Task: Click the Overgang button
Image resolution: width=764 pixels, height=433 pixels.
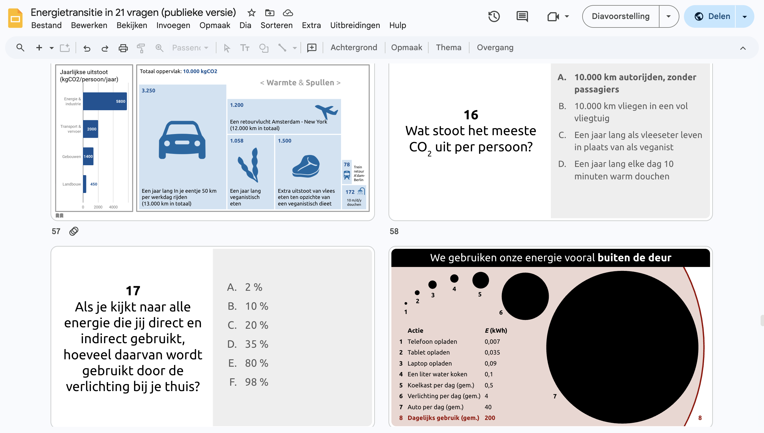Action: (x=495, y=48)
